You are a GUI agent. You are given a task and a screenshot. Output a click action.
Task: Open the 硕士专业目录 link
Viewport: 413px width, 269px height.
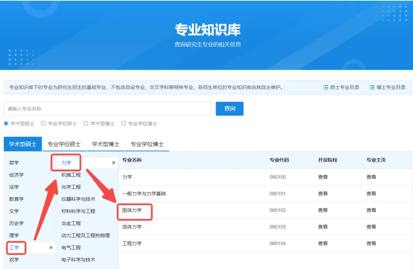[x=345, y=87]
